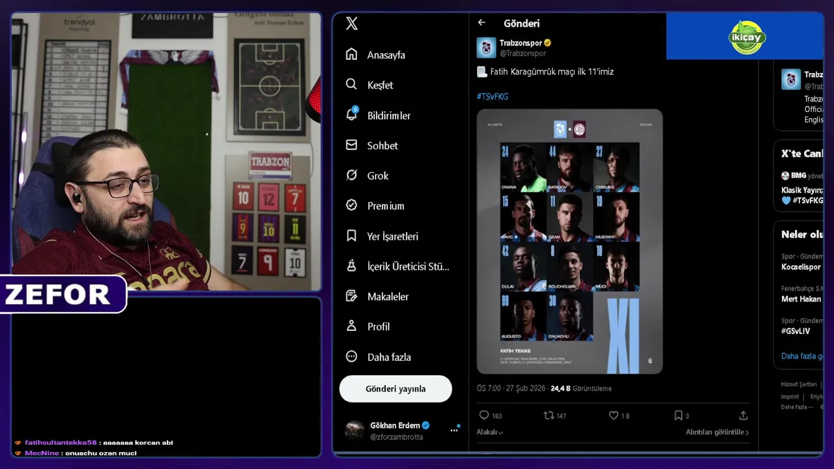Open the #TSvFKG hashtag link
This screenshot has width=834, height=469.
(x=493, y=96)
